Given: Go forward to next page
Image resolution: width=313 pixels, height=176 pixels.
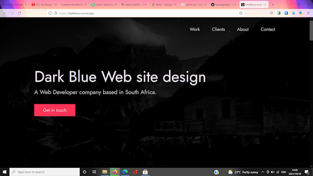Looking at the screenshot, I should coord(12,13).
